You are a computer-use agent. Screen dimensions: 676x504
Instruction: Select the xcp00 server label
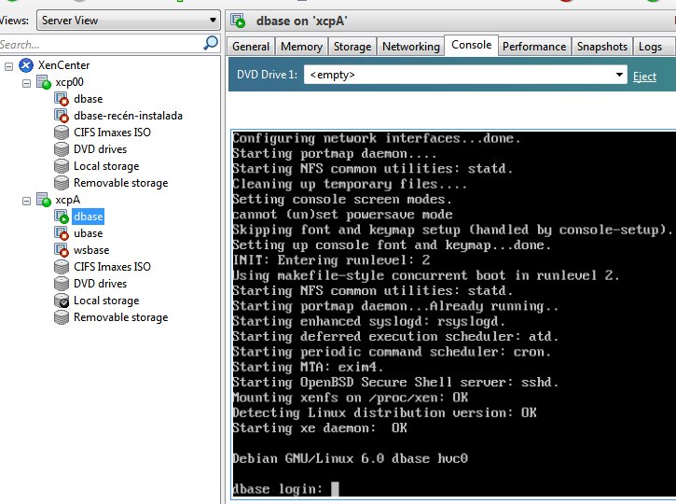pyautogui.click(x=69, y=82)
